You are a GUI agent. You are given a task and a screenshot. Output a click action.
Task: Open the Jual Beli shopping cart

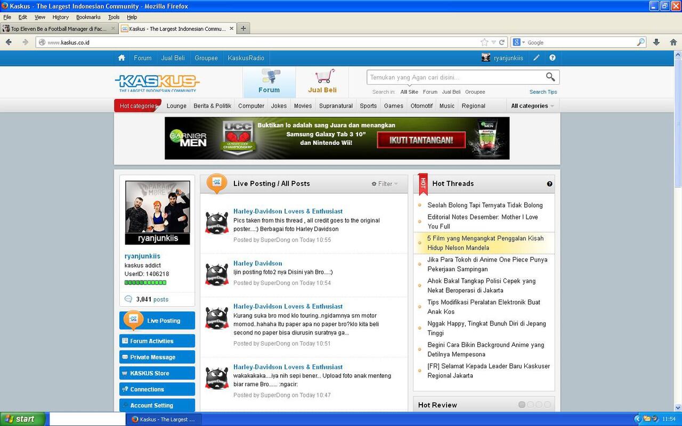(322, 81)
